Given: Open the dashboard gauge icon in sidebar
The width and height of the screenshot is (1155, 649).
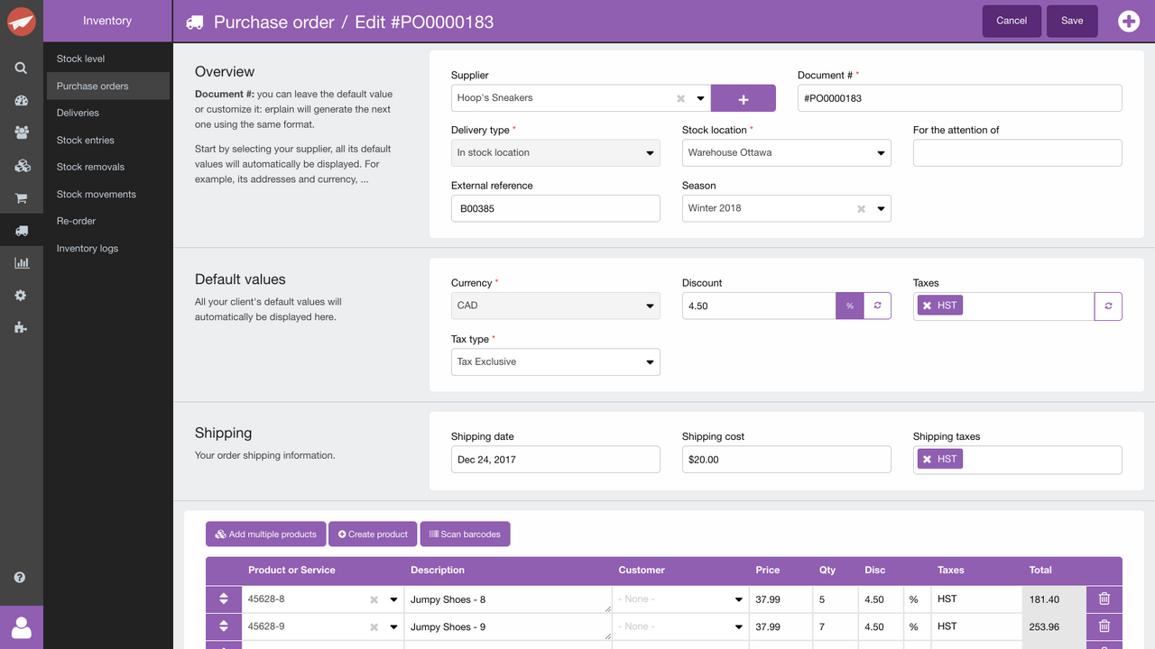Looking at the screenshot, I should pos(21,101).
